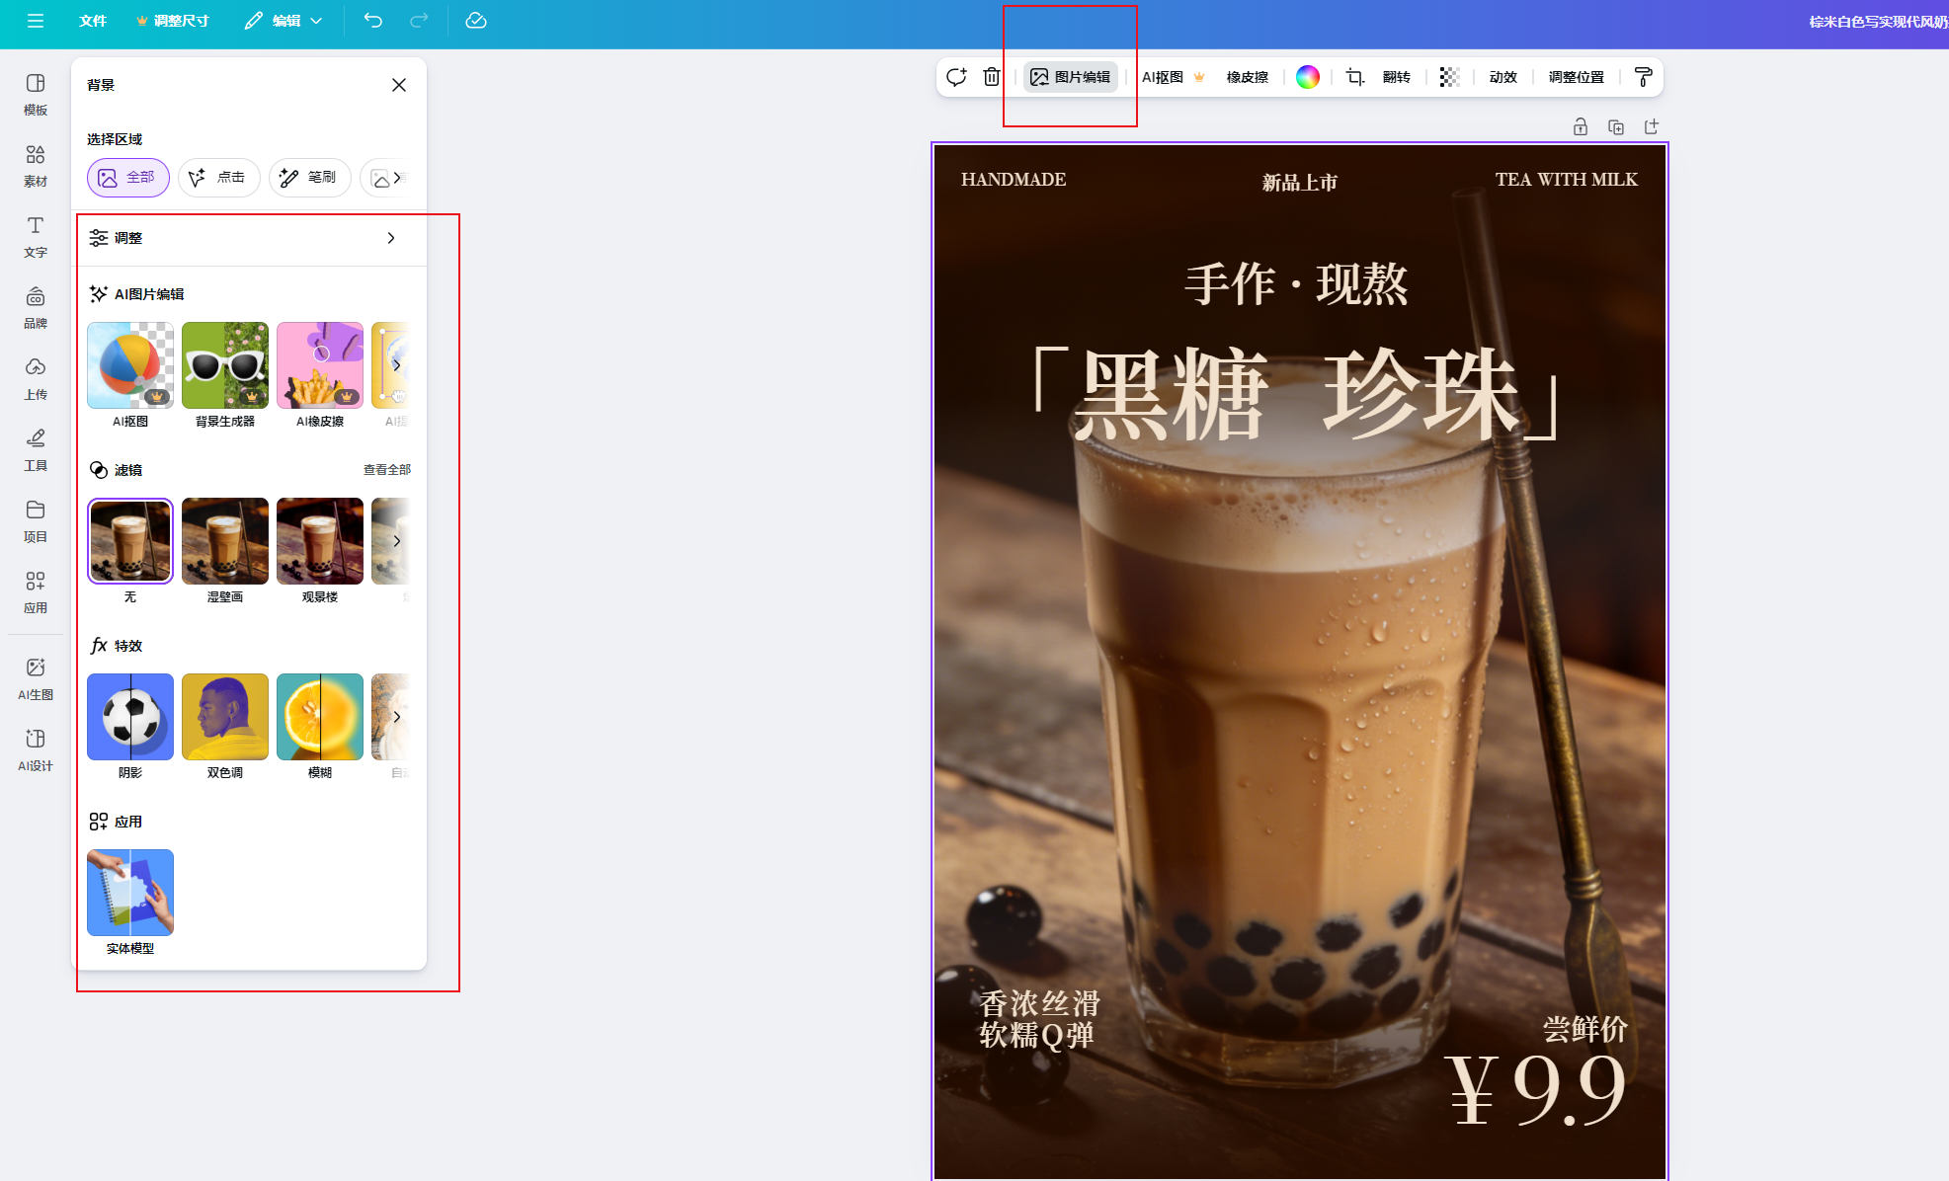Select the 全部 region option

(128, 178)
